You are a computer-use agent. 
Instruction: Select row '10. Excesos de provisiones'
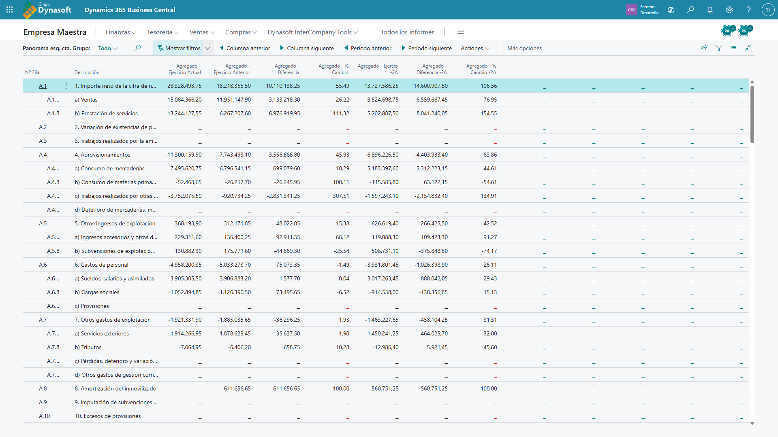[x=386, y=416]
